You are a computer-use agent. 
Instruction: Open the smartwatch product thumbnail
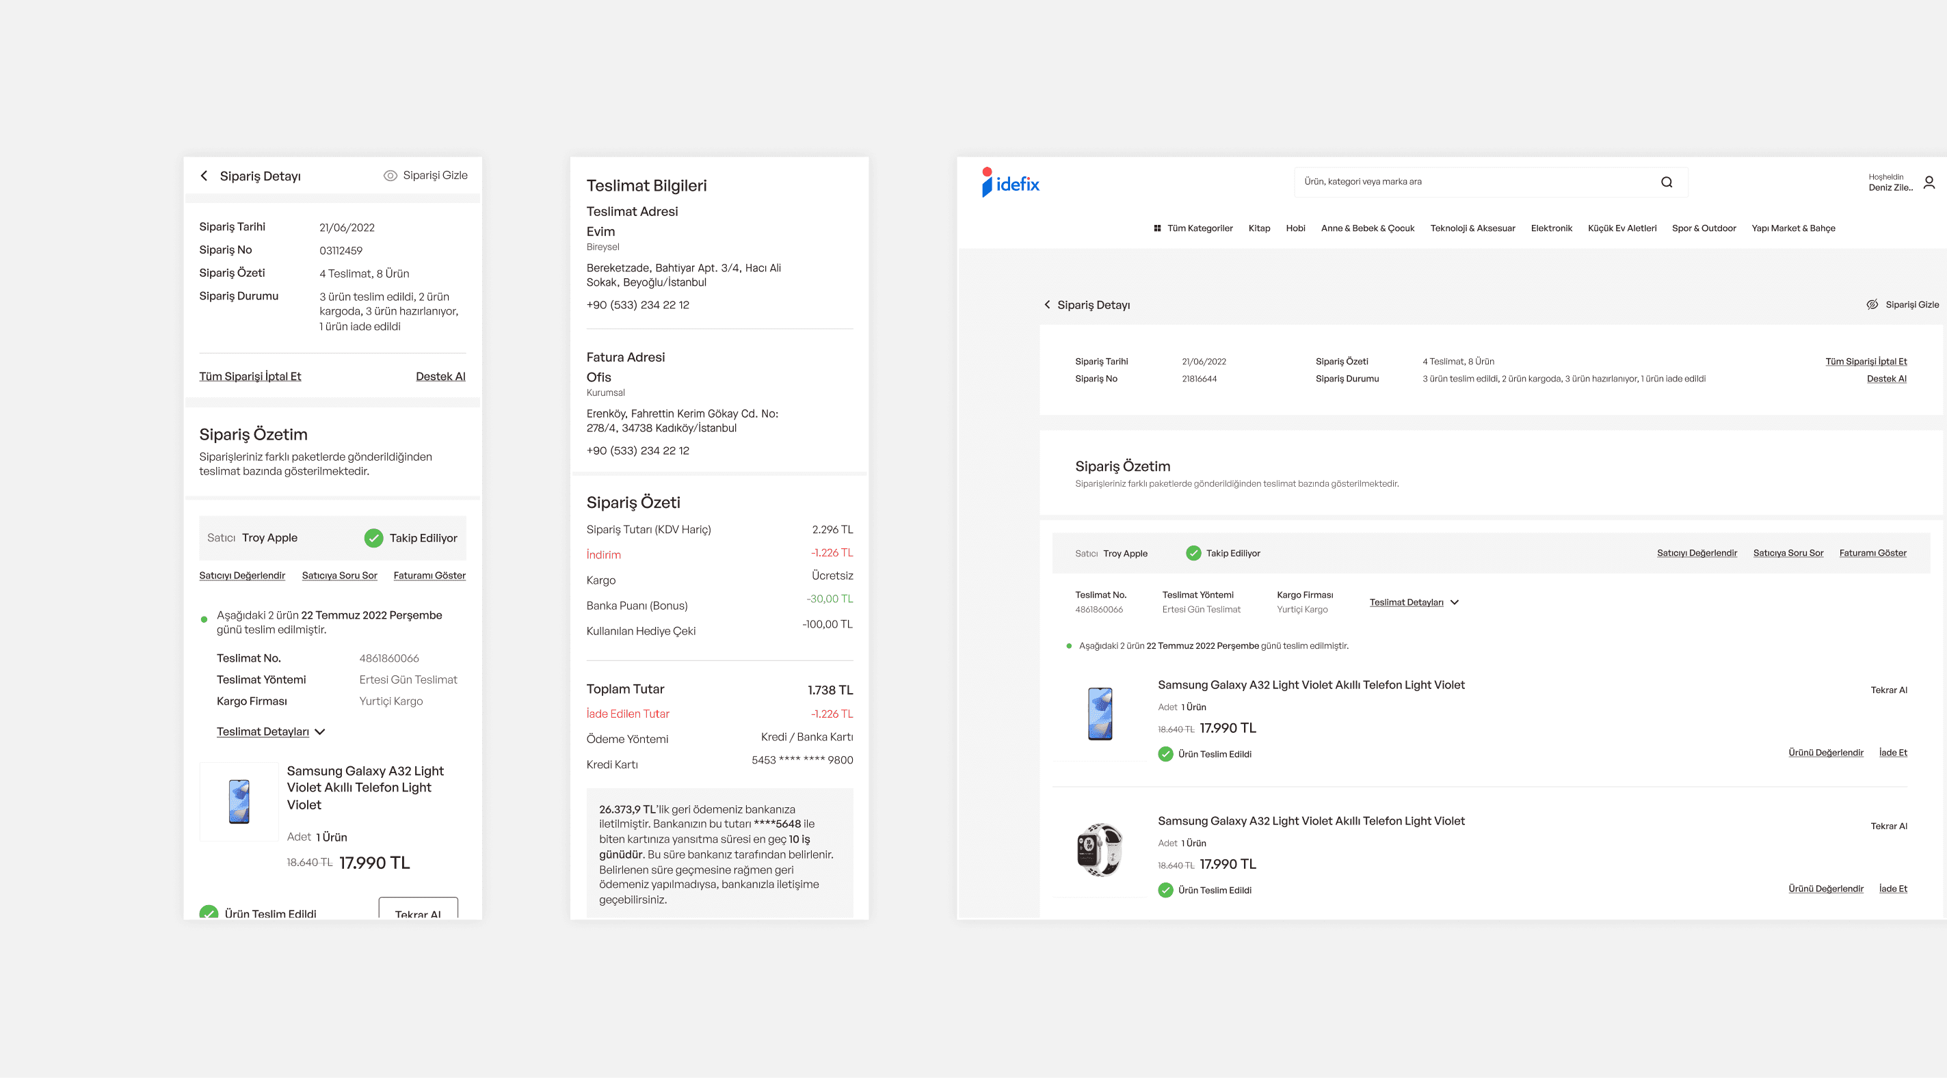pos(1099,850)
